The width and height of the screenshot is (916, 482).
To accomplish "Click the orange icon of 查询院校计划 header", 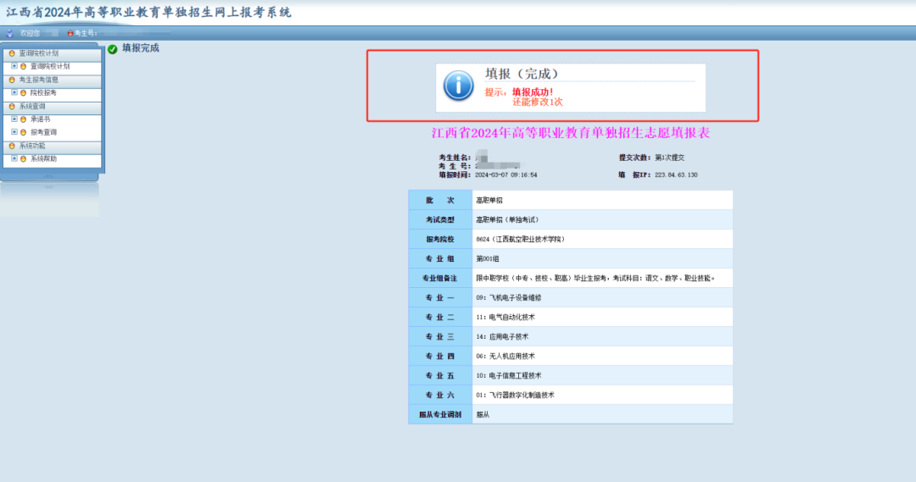I will 12,53.
